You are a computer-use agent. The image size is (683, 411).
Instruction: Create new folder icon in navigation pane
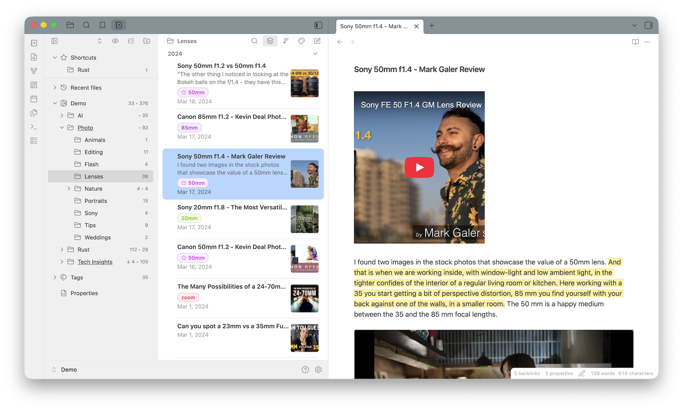(147, 41)
